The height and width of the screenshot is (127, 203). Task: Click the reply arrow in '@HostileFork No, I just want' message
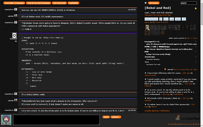point(22,101)
